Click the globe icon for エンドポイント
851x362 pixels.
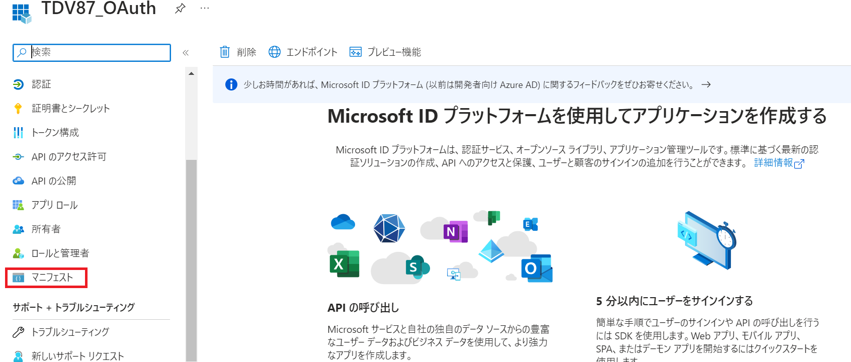coord(275,52)
